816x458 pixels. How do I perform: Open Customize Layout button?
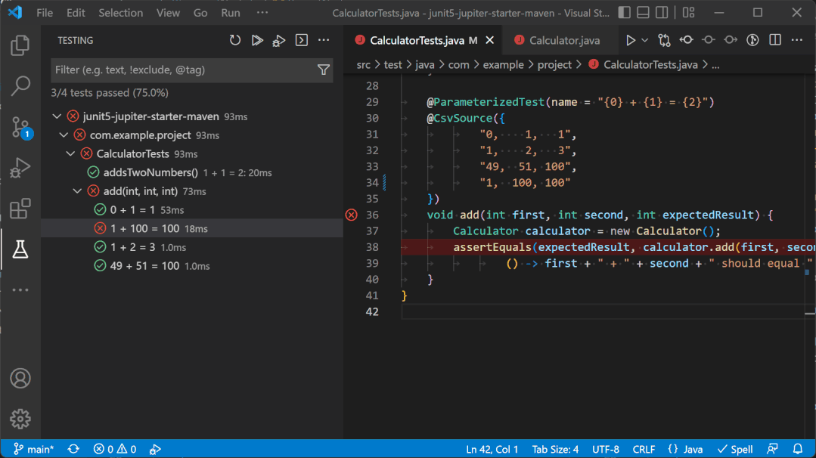coord(688,13)
